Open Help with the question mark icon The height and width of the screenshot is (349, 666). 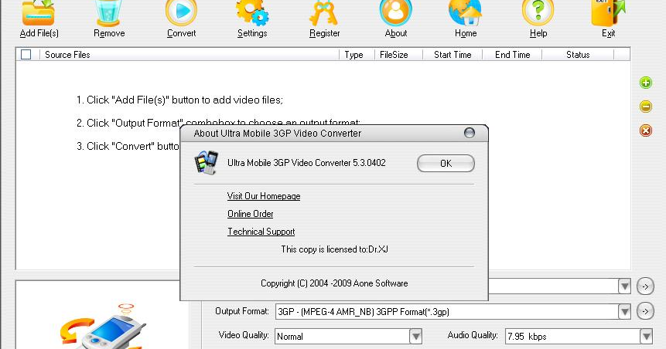(x=538, y=12)
